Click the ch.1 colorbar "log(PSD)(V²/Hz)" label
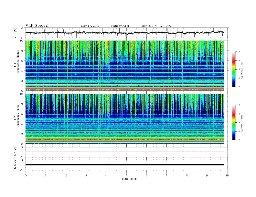This screenshot has width=256, height=197. click(x=242, y=71)
